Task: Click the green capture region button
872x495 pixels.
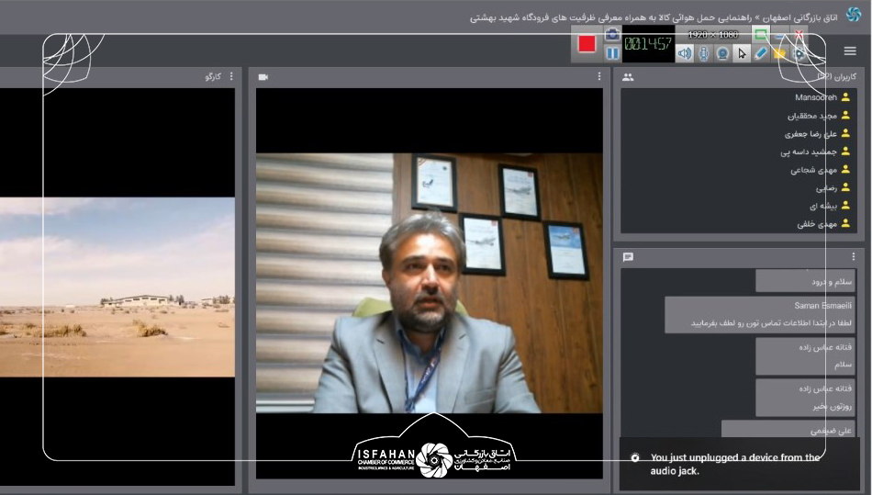Action: point(760,34)
